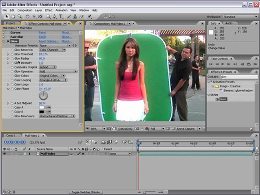Viewport: 260px width, 195px height.
Task: Click the Motion Blur enable icon in timeline
Action: pos(116,142)
